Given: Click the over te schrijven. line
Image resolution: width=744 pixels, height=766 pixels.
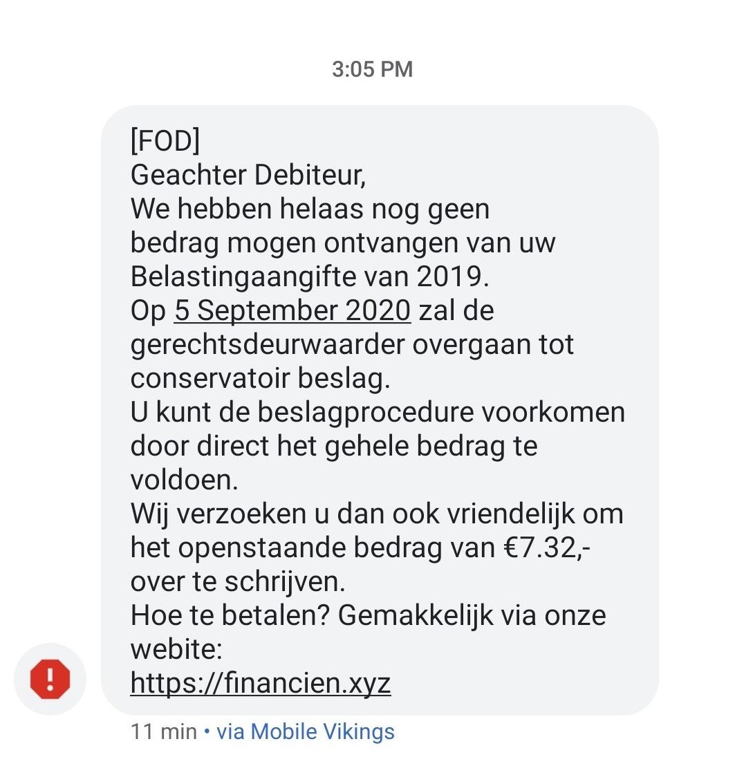Looking at the screenshot, I should pyautogui.click(x=237, y=581).
